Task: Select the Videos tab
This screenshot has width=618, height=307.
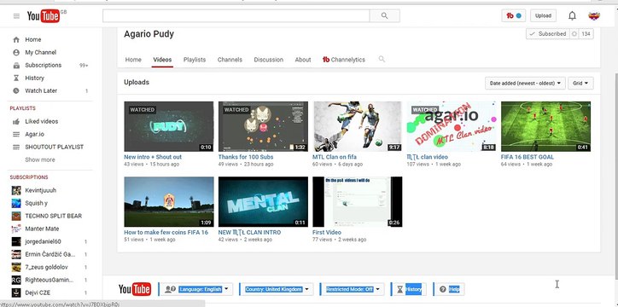Action: 162,60
